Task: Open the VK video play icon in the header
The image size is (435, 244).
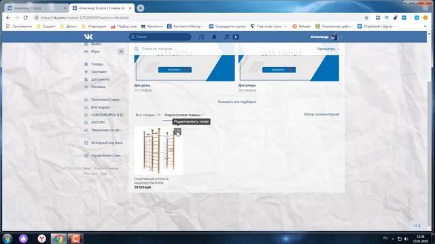Action: coord(236,37)
